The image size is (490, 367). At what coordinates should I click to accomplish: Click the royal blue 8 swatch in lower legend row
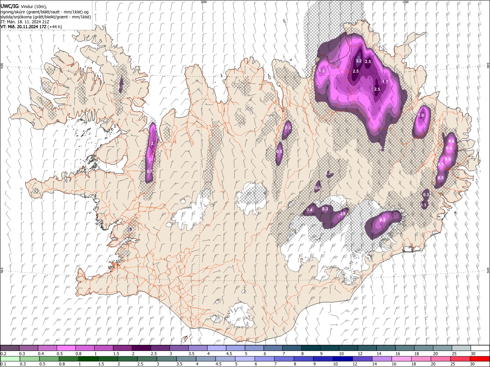304,359
